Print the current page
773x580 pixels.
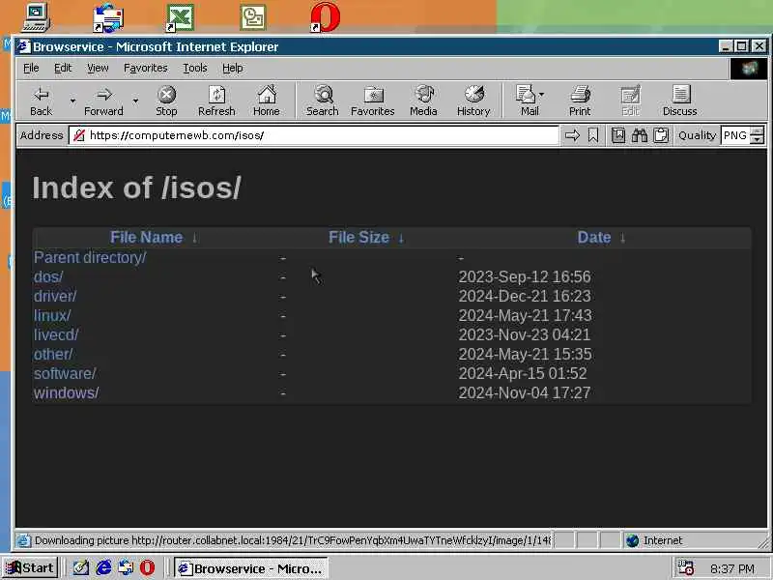[x=580, y=101]
